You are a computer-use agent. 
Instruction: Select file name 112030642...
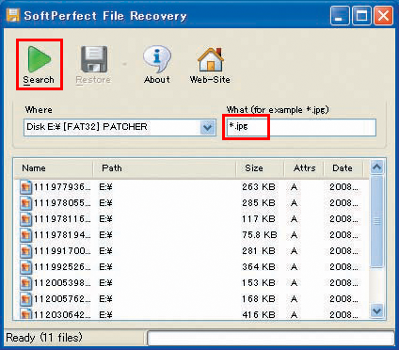pyautogui.click(x=62, y=314)
